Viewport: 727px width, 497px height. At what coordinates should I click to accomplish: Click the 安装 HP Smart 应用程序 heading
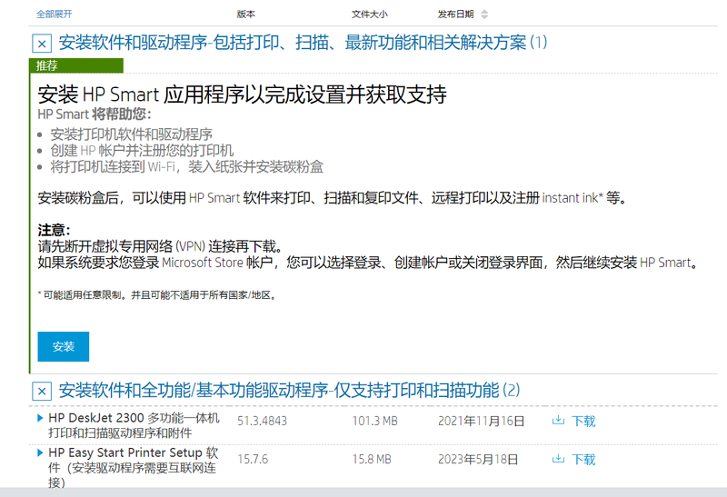[x=242, y=94]
